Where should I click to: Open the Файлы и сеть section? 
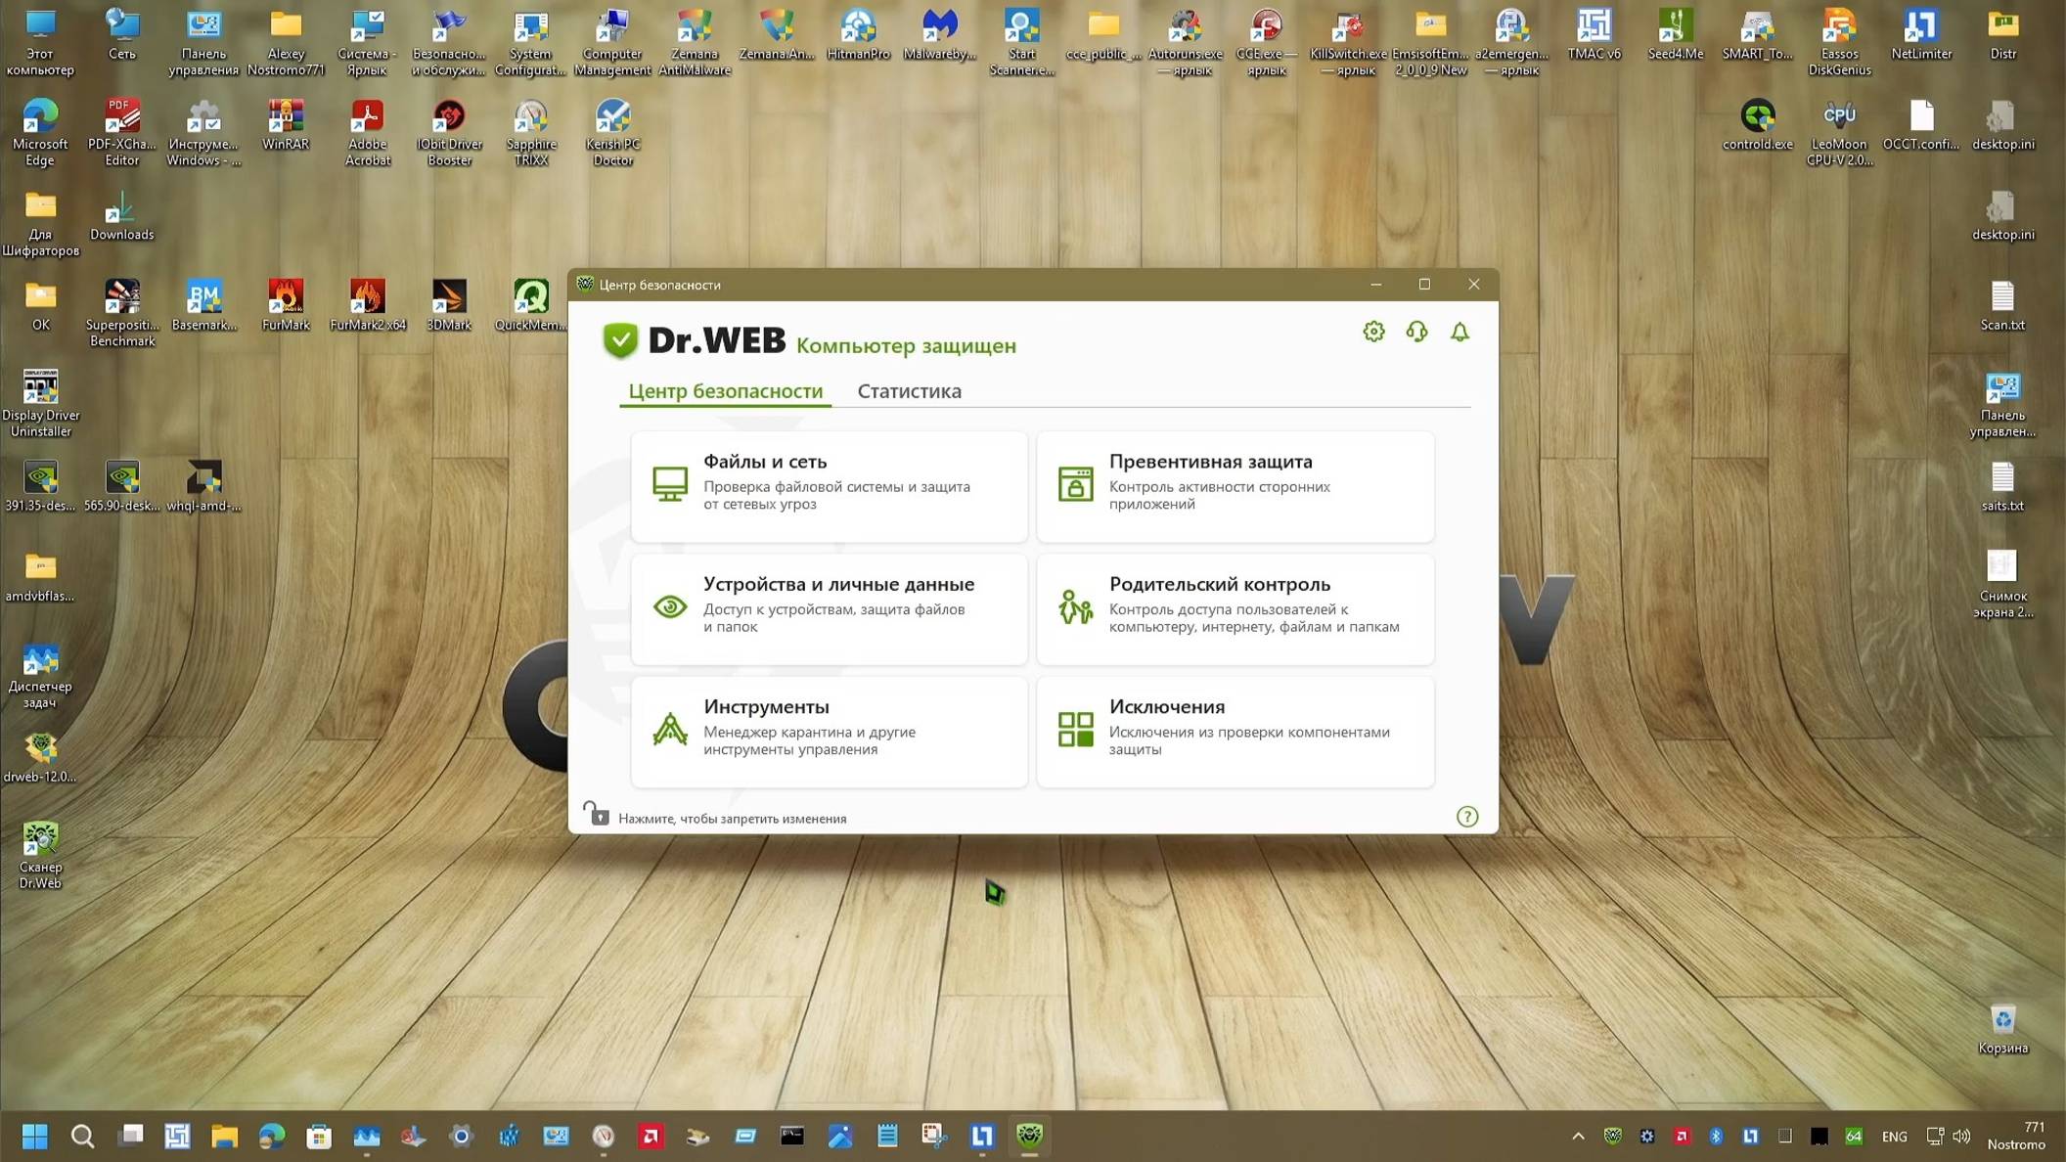pos(828,486)
